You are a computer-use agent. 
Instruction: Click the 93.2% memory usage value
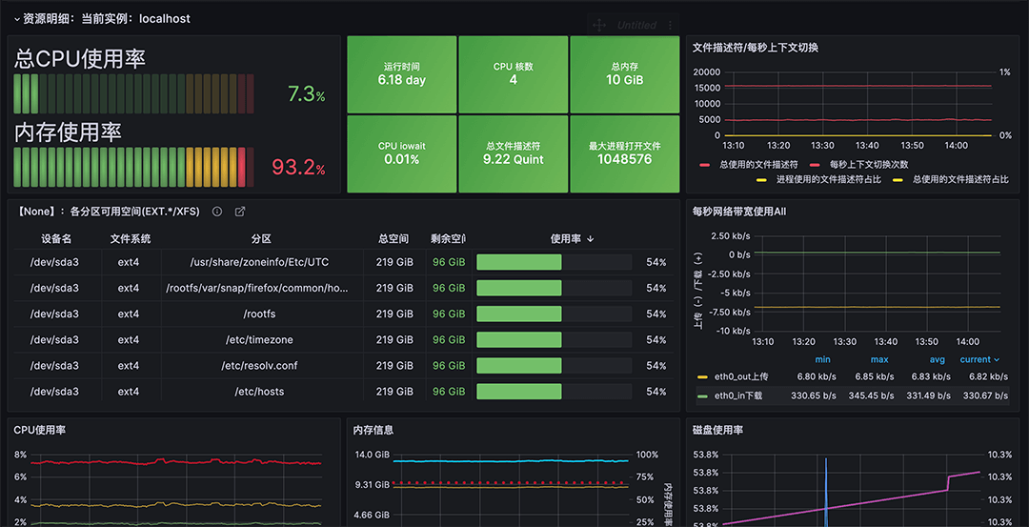tap(298, 168)
